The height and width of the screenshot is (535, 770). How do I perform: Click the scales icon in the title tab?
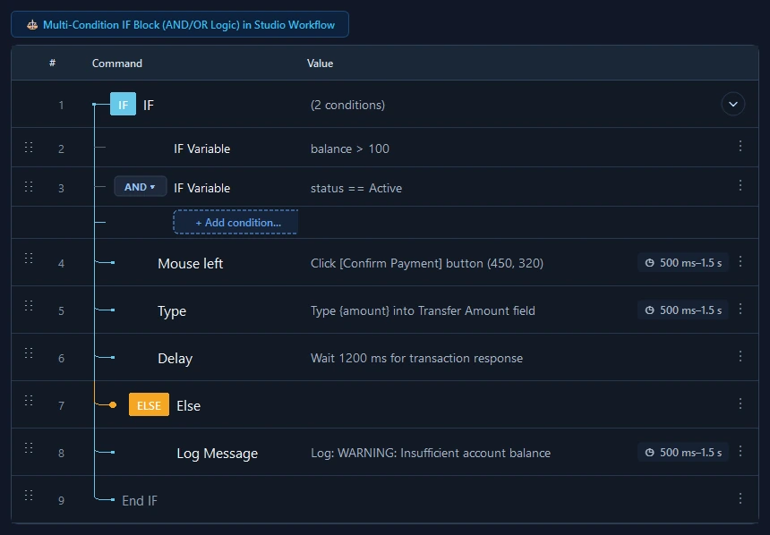pos(32,25)
